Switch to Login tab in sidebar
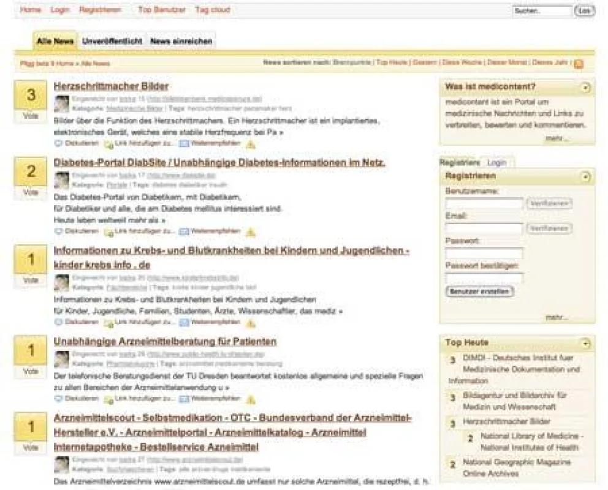This screenshot has height=490, width=608. click(496, 163)
